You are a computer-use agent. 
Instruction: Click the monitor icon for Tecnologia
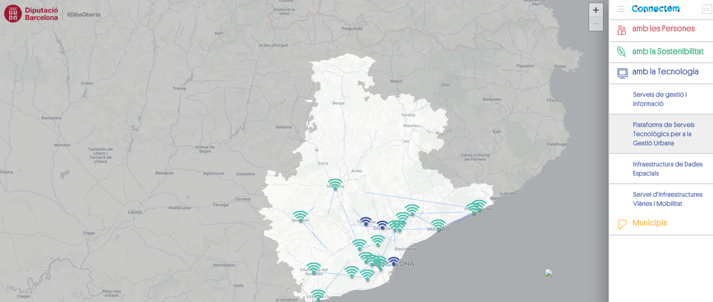[622, 73]
